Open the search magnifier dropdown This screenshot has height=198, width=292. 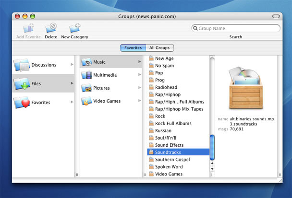point(196,28)
